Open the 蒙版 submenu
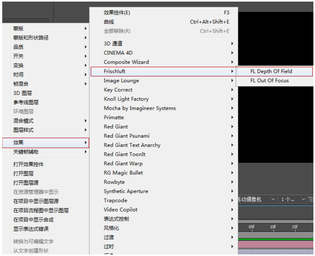 [x=46, y=28]
